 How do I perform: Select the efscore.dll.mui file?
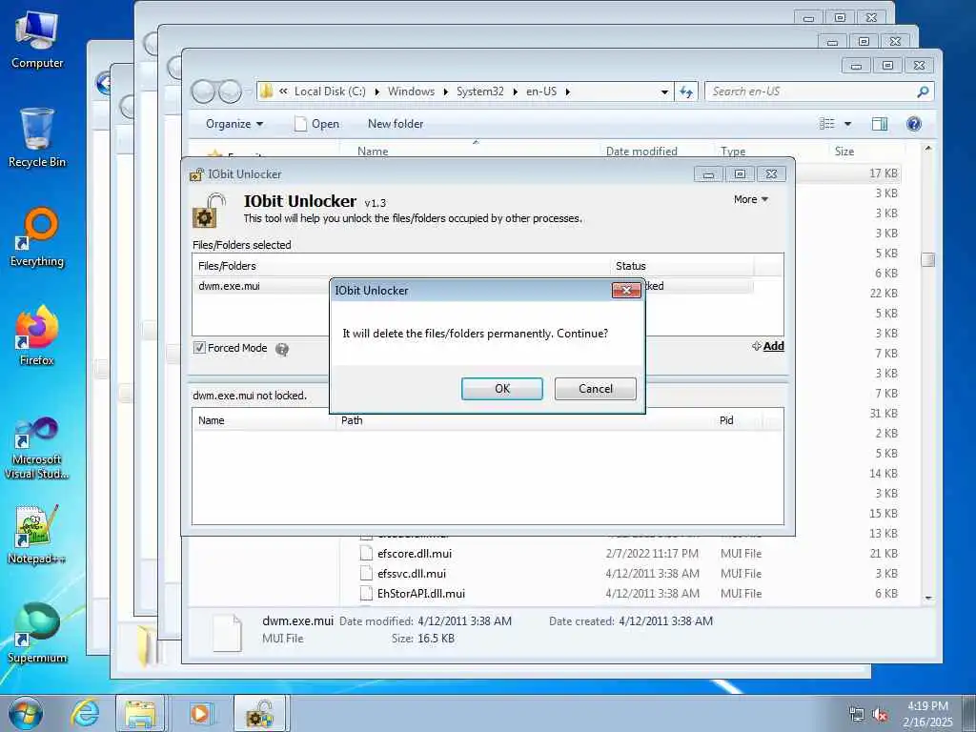[414, 554]
